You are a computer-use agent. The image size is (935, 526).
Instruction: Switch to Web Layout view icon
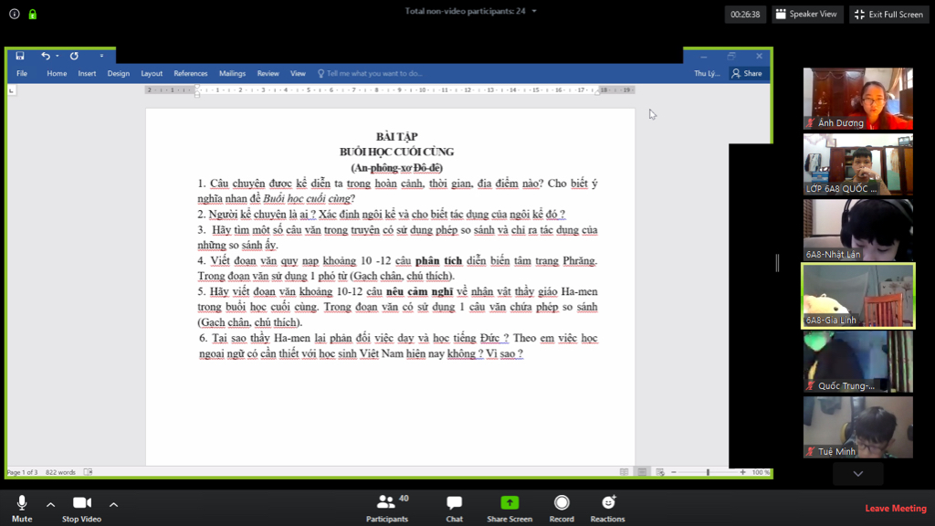pos(660,472)
